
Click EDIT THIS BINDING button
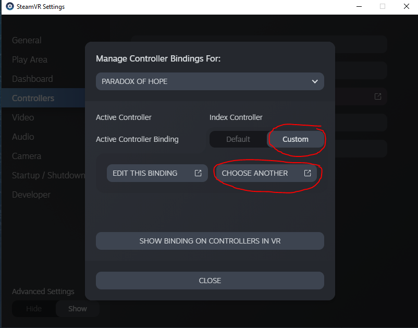tap(157, 173)
